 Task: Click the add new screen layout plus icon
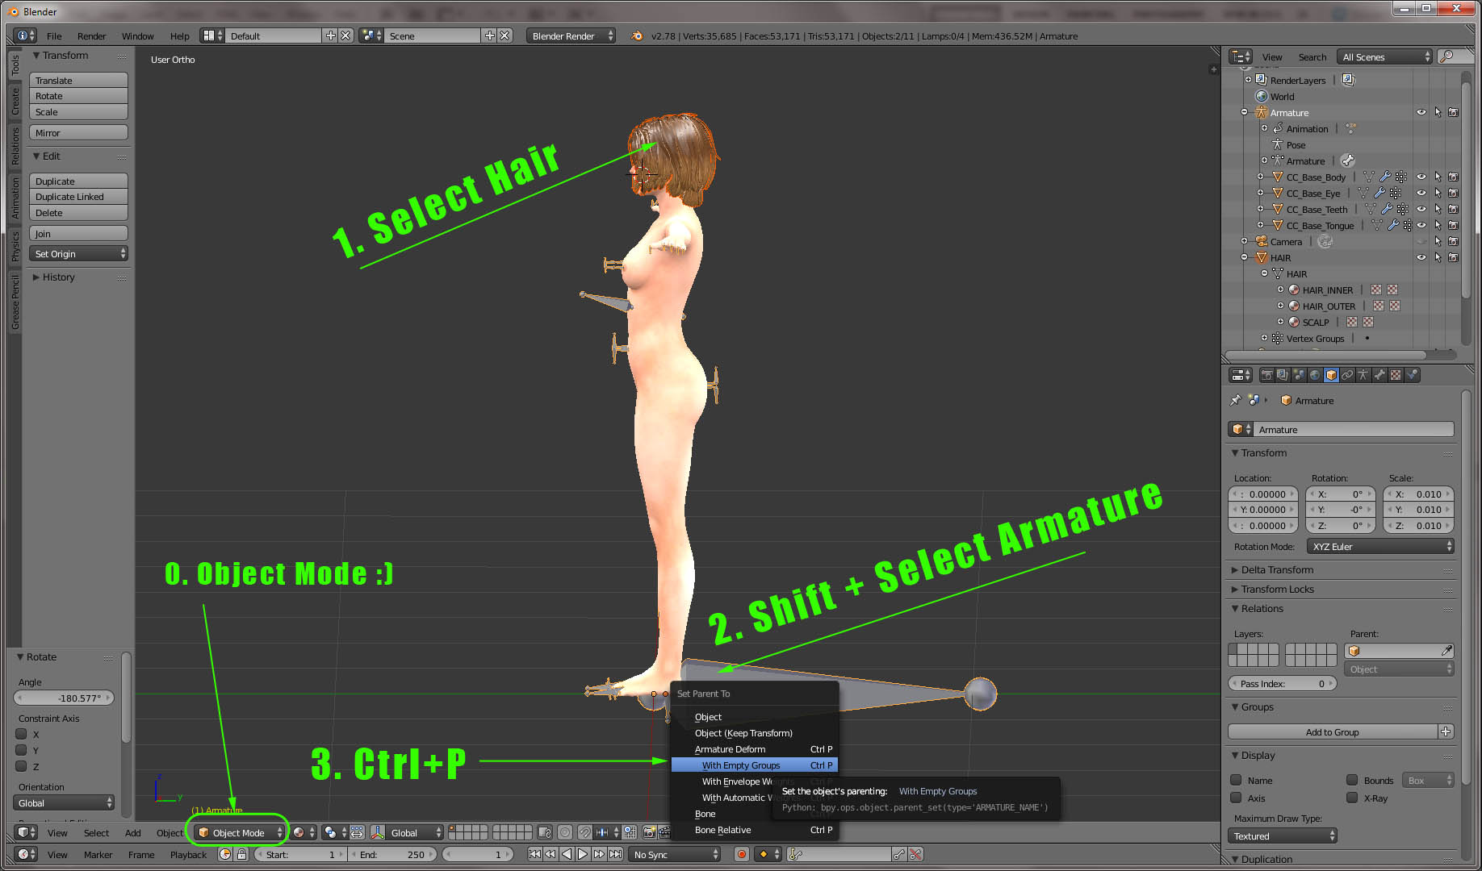(330, 35)
